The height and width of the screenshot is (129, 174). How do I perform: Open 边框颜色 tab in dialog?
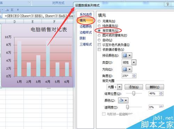(86, 26)
